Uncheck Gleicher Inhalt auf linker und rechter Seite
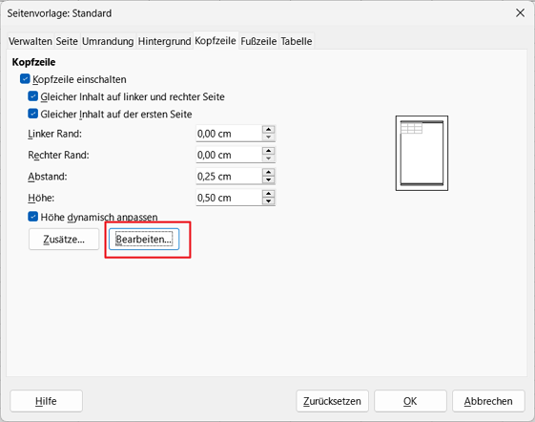Viewport: 535px width, 422px height. 32,96
